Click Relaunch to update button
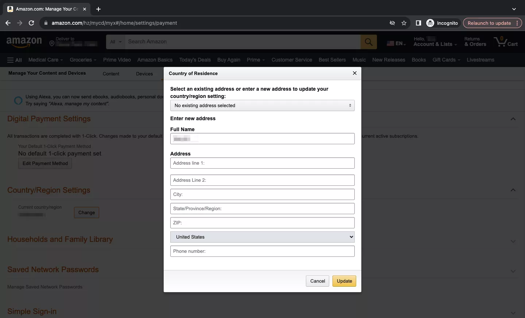The image size is (525, 318). pyautogui.click(x=489, y=23)
